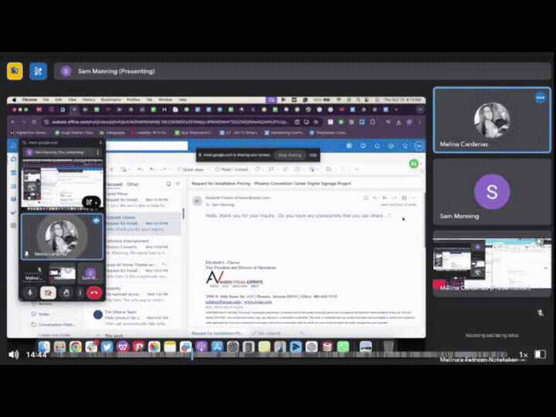Open more options in Meet mini window controls
556x417 pixels.
tap(80, 293)
